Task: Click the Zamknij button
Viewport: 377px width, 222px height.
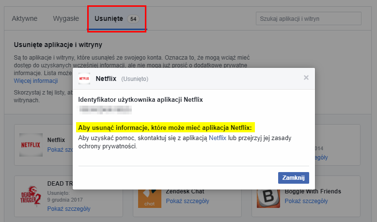Action: (293, 178)
